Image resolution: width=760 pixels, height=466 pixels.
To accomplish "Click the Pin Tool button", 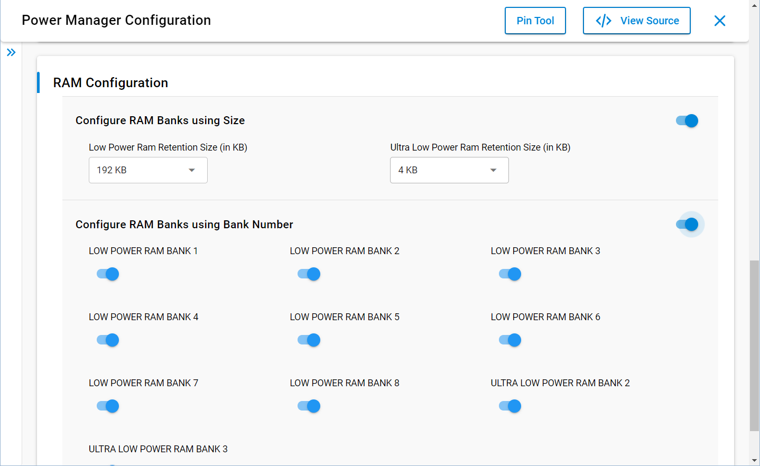I will click(535, 20).
